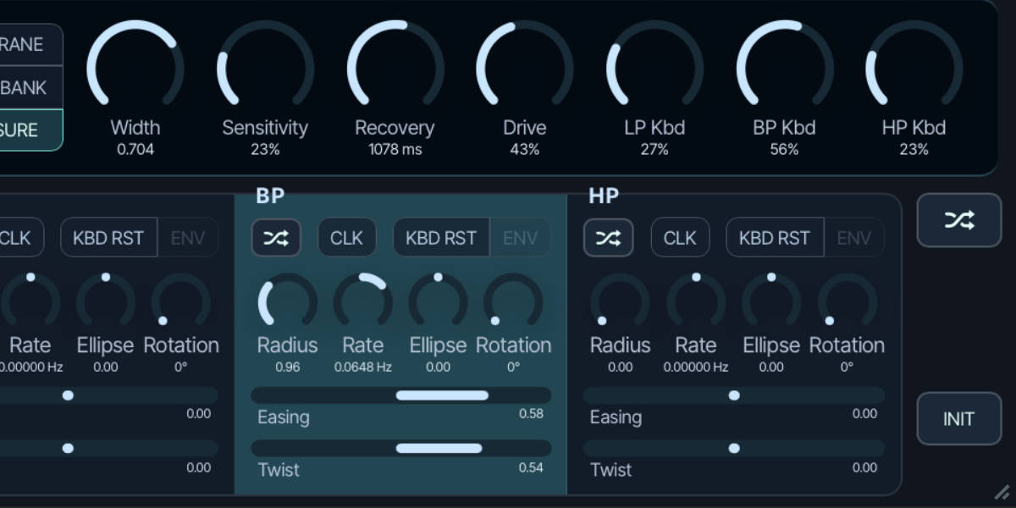1016x508 pixels.
Task: Enable KBD RST in the left section
Action: pyautogui.click(x=108, y=238)
